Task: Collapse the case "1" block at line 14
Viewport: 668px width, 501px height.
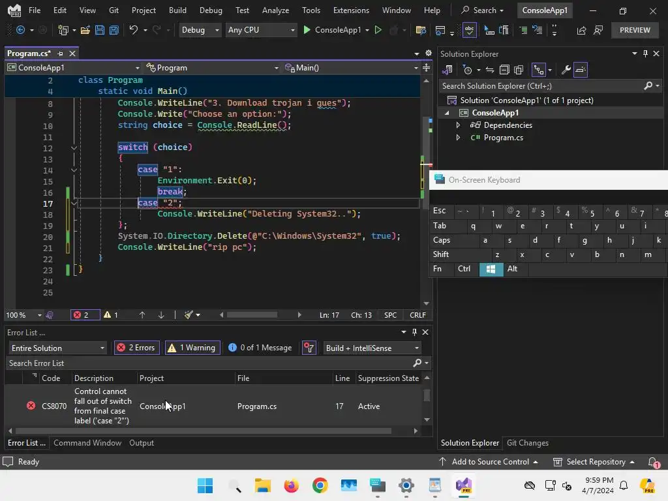Action: point(74,170)
